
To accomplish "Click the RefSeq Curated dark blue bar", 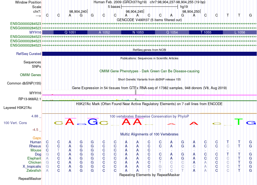I will (x=149, y=54).
